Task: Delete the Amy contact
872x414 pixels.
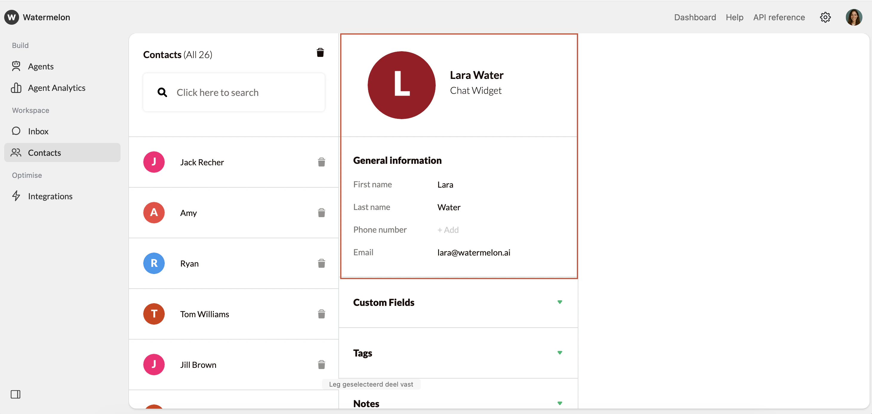Action: tap(322, 213)
